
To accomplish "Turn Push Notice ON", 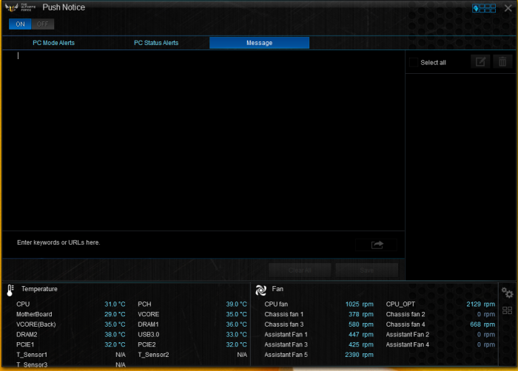I will pyautogui.click(x=20, y=24).
